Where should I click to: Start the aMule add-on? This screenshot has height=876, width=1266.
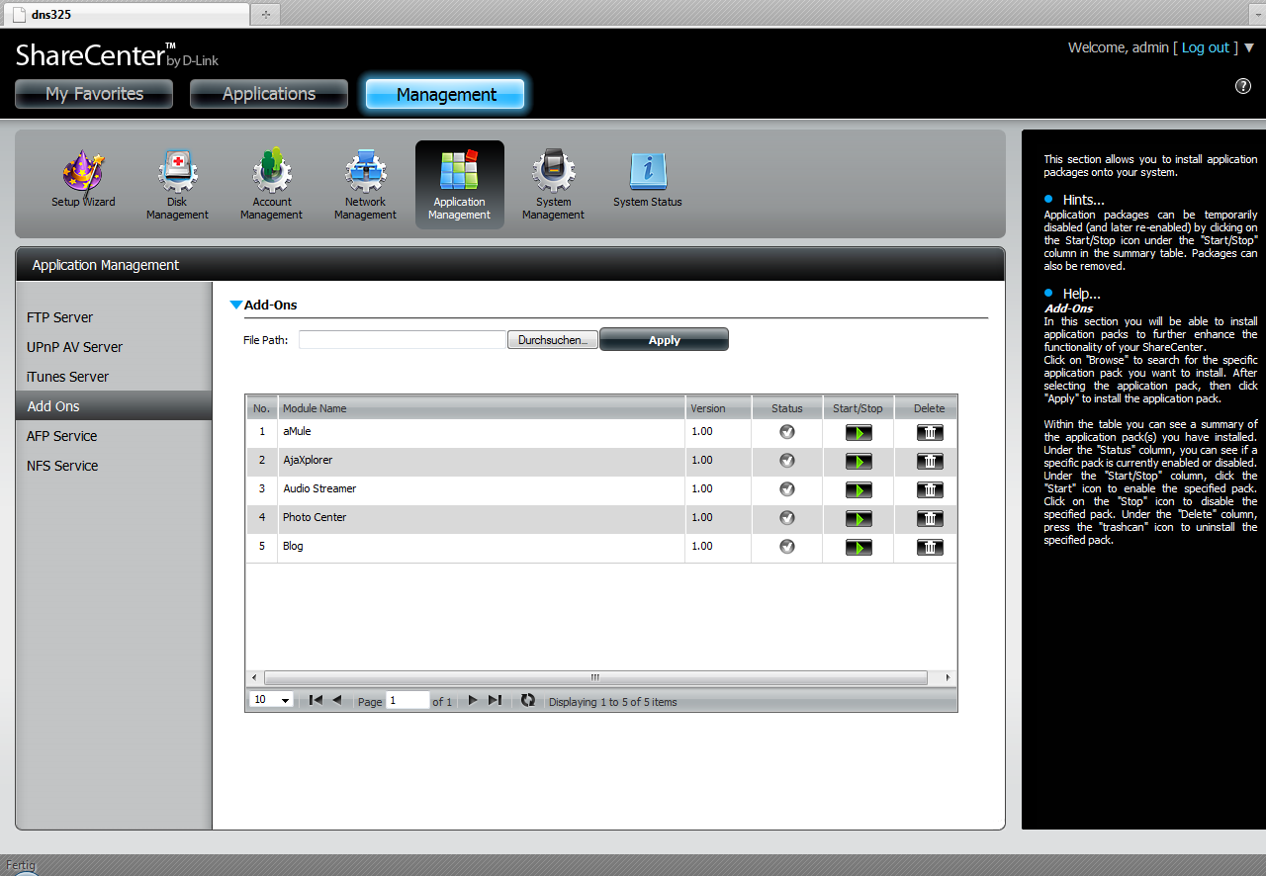click(x=858, y=432)
